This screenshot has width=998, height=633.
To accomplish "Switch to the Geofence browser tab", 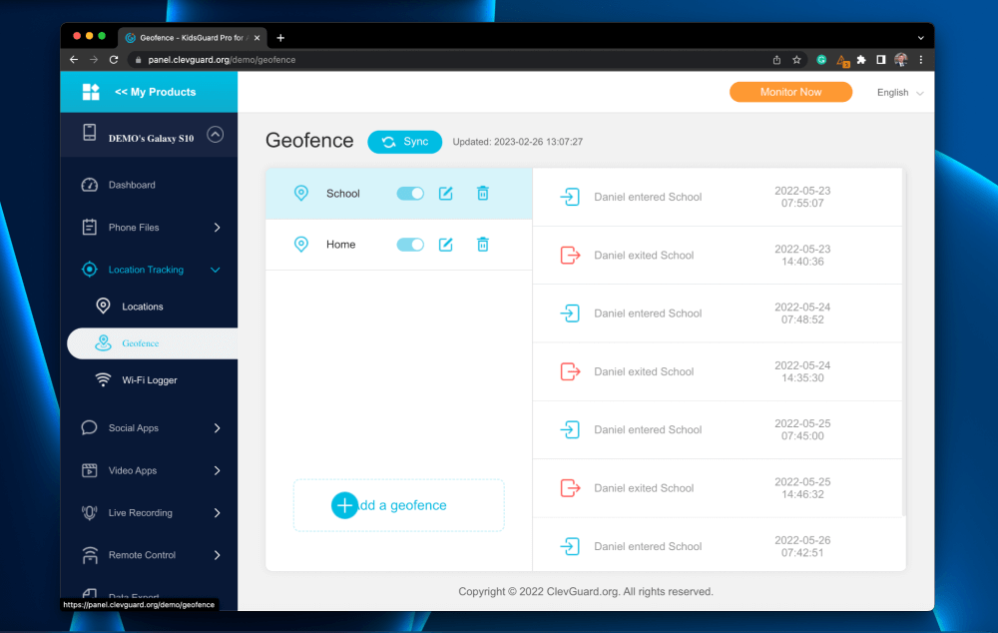I will pyautogui.click(x=193, y=38).
